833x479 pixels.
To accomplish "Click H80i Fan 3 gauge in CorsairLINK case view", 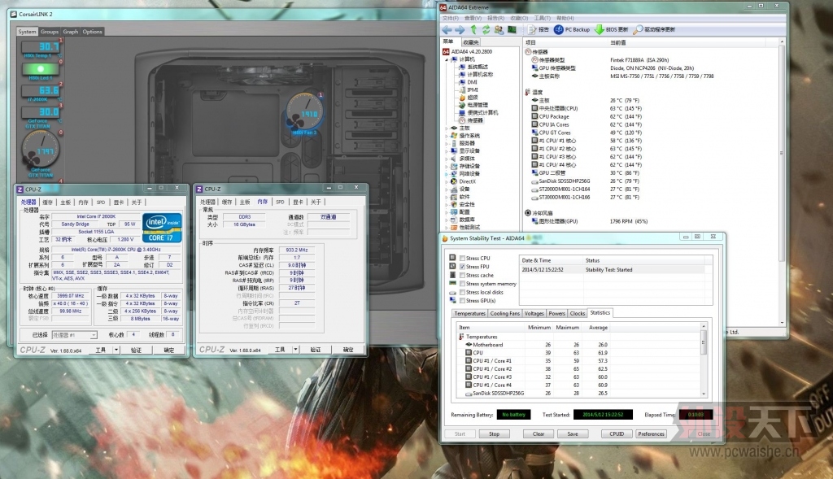I will coord(304,113).
